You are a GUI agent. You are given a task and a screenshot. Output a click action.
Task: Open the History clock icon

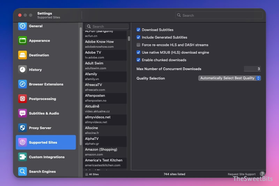pyautogui.click(x=22, y=69)
